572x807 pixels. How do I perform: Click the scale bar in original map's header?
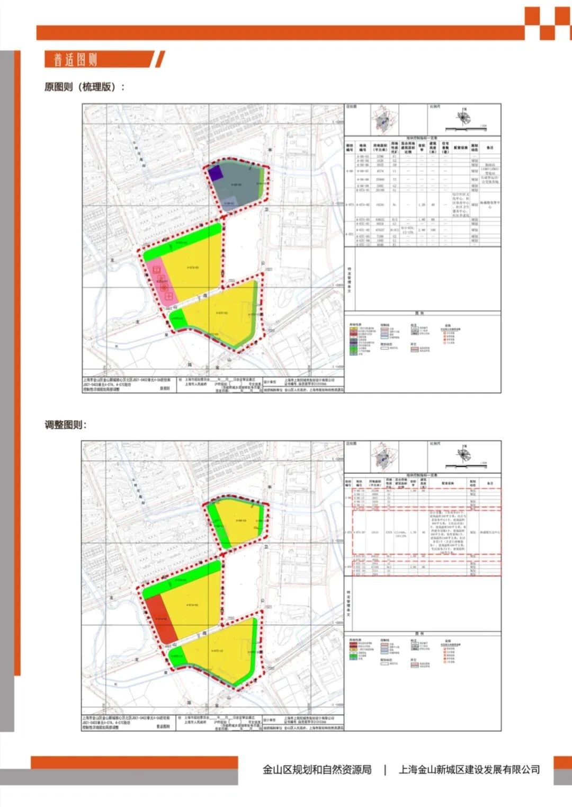[x=465, y=128]
